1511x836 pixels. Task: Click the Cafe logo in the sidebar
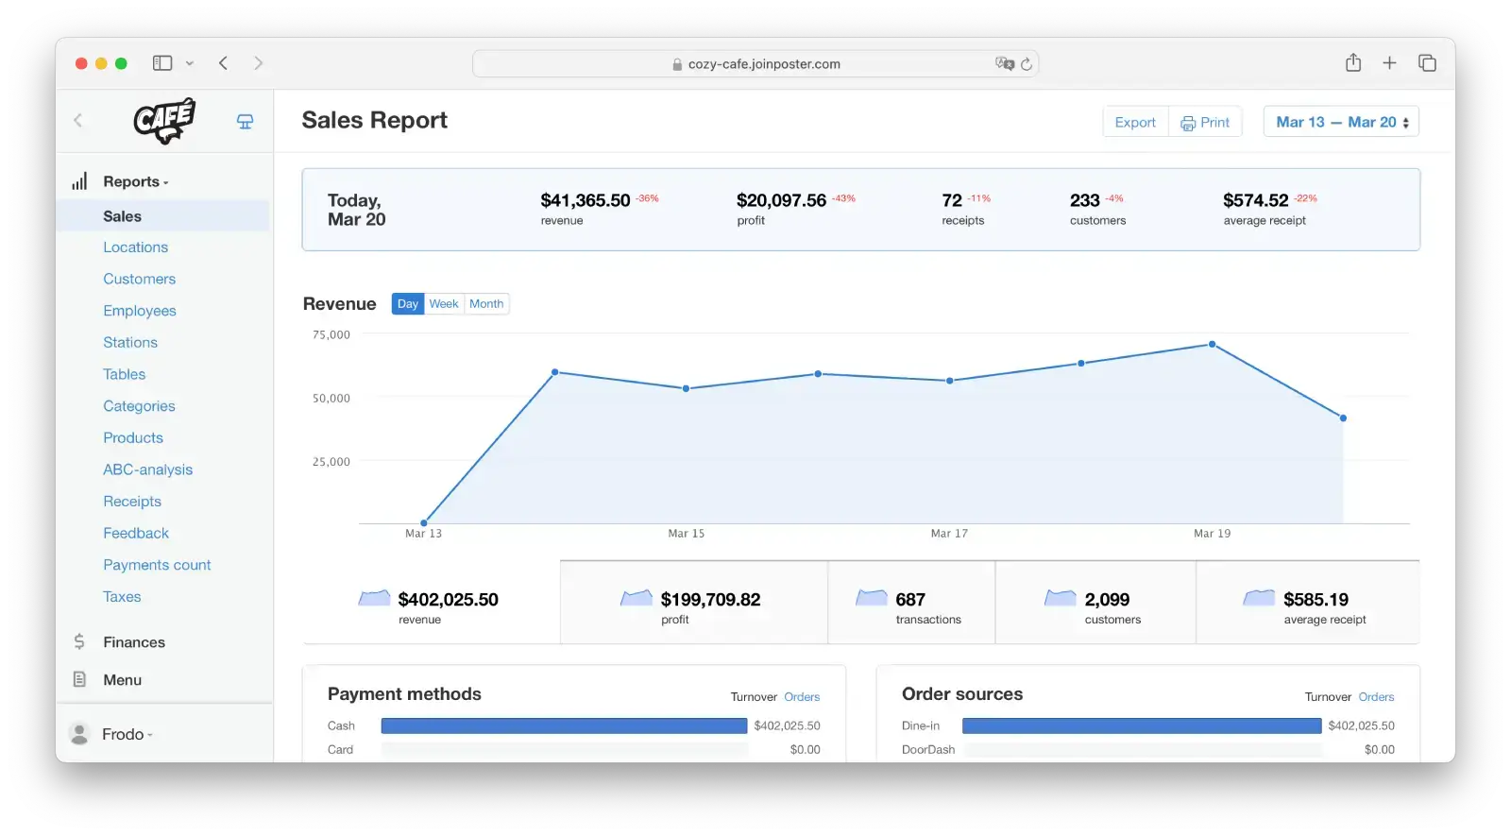[164, 121]
